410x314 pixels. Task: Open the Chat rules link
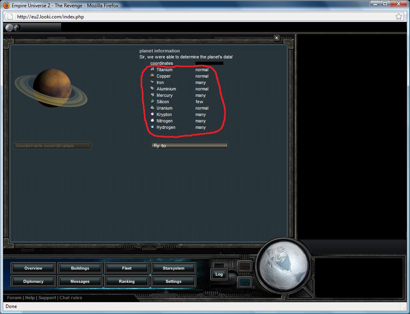[x=71, y=298]
